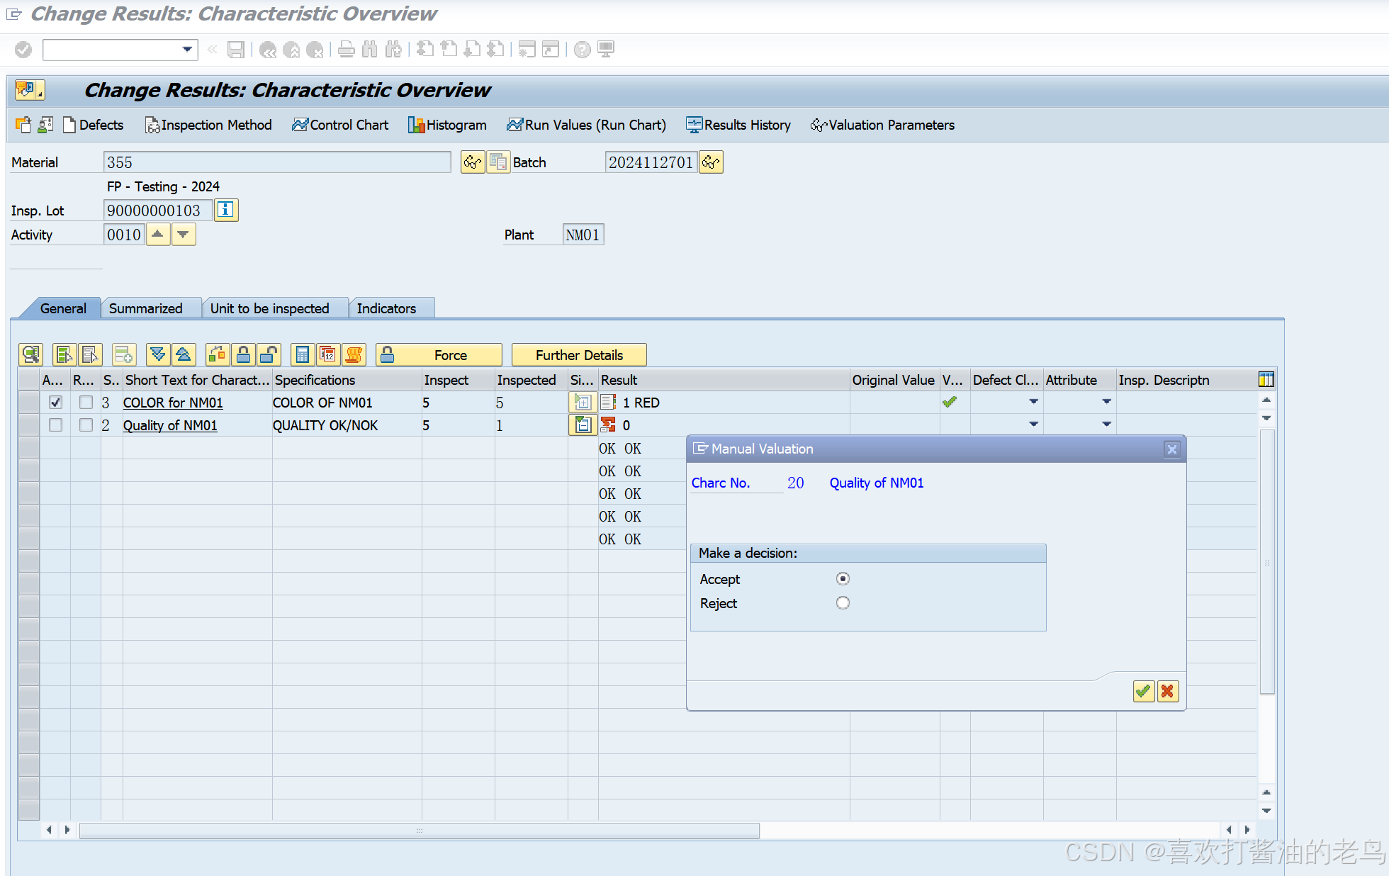Switch to the Summarized tab
The width and height of the screenshot is (1389, 876).
click(x=145, y=308)
